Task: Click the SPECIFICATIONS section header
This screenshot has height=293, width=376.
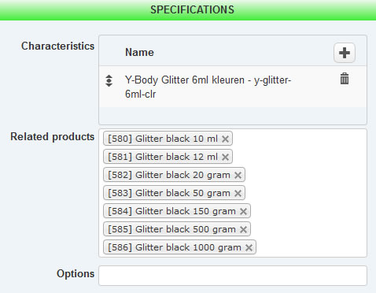Action: coord(192,10)
